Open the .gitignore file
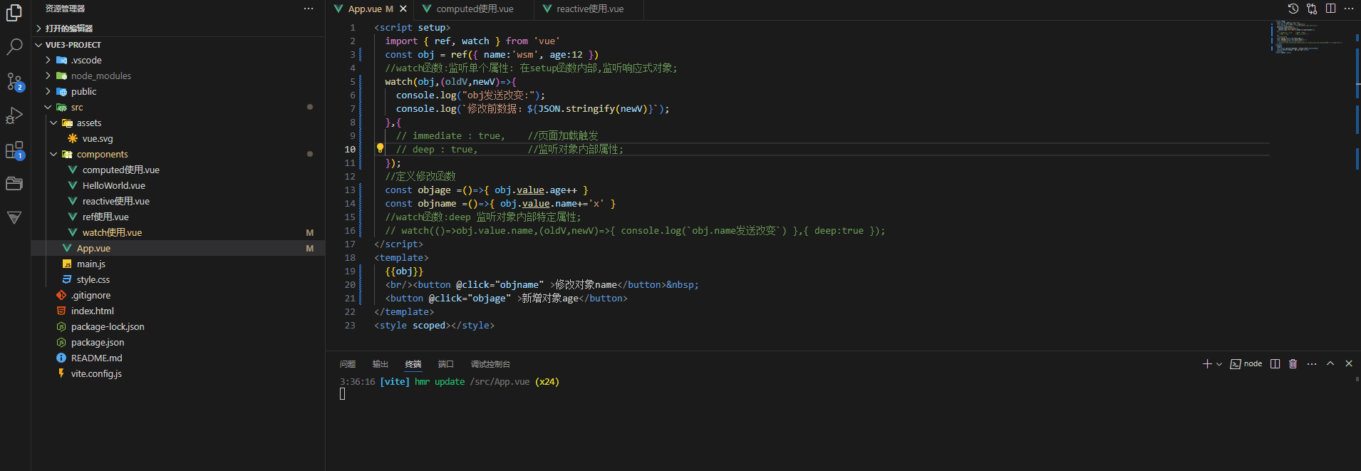1361x471 pixels. [178, 295]
